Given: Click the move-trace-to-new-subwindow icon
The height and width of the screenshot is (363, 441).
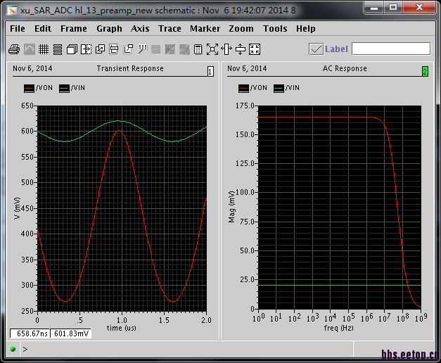Looking at the screenshot, I should 128,49.
